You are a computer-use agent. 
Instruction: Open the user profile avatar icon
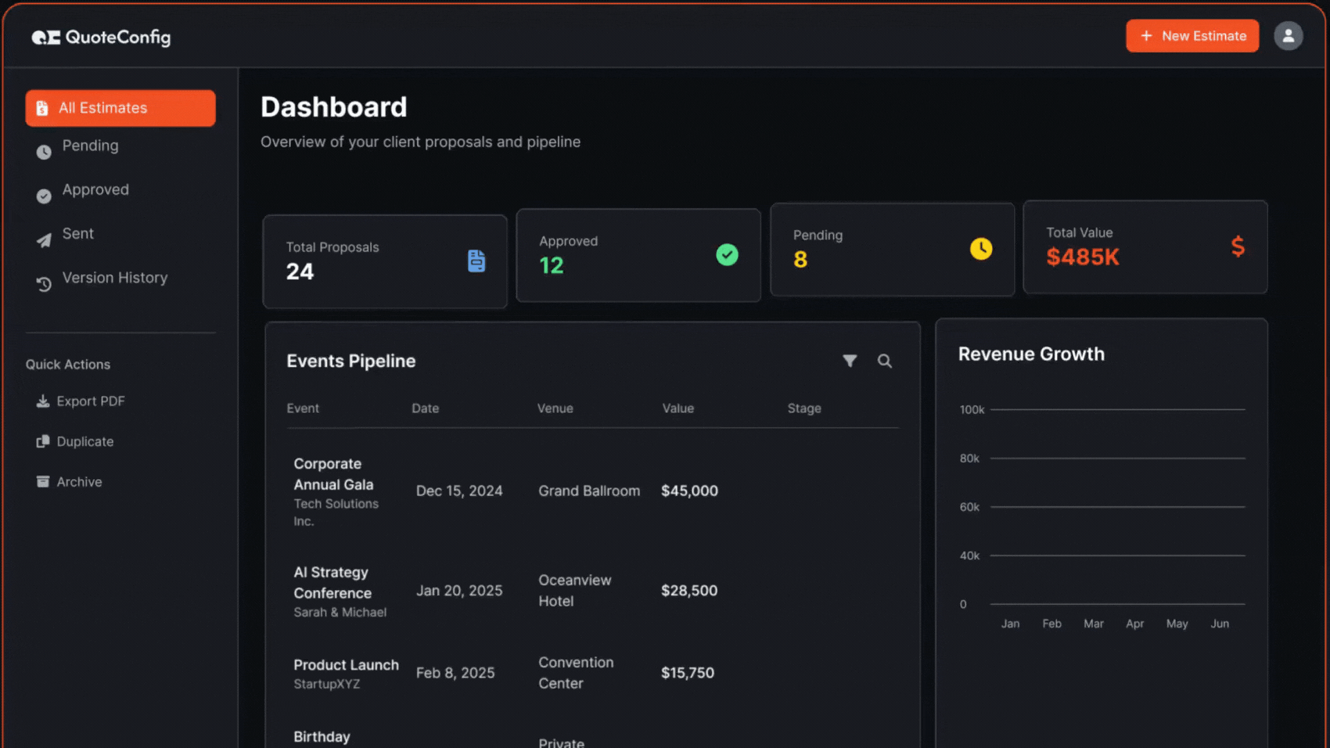point(1288,36)
